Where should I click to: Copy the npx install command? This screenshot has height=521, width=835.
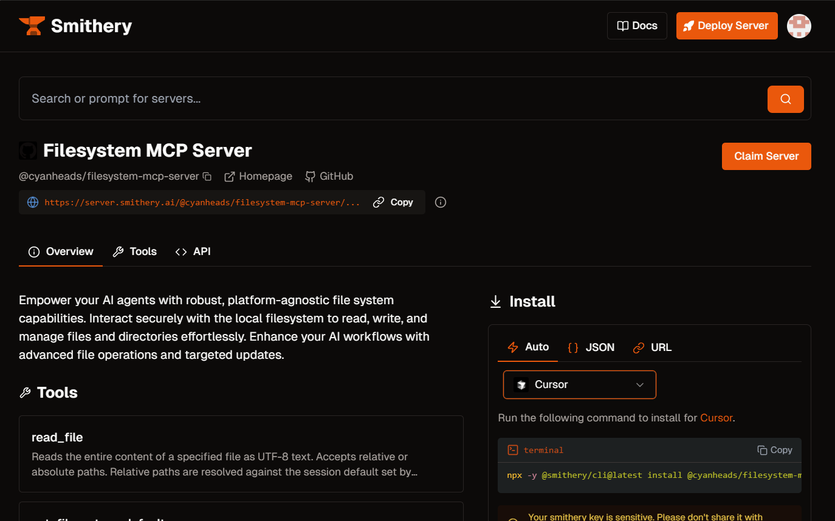[775, 450]
